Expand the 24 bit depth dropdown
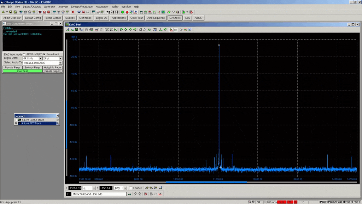The height and width of the screenshot is (204, 362). tap(60, 58)
